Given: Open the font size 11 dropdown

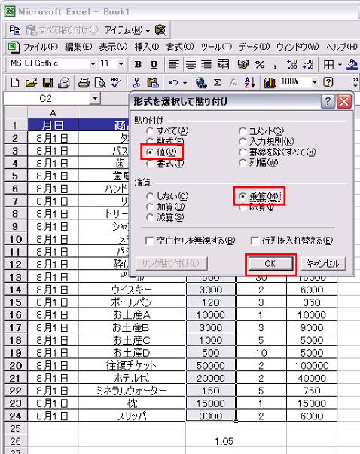Looking at the screenshot, I should (121, 64).
